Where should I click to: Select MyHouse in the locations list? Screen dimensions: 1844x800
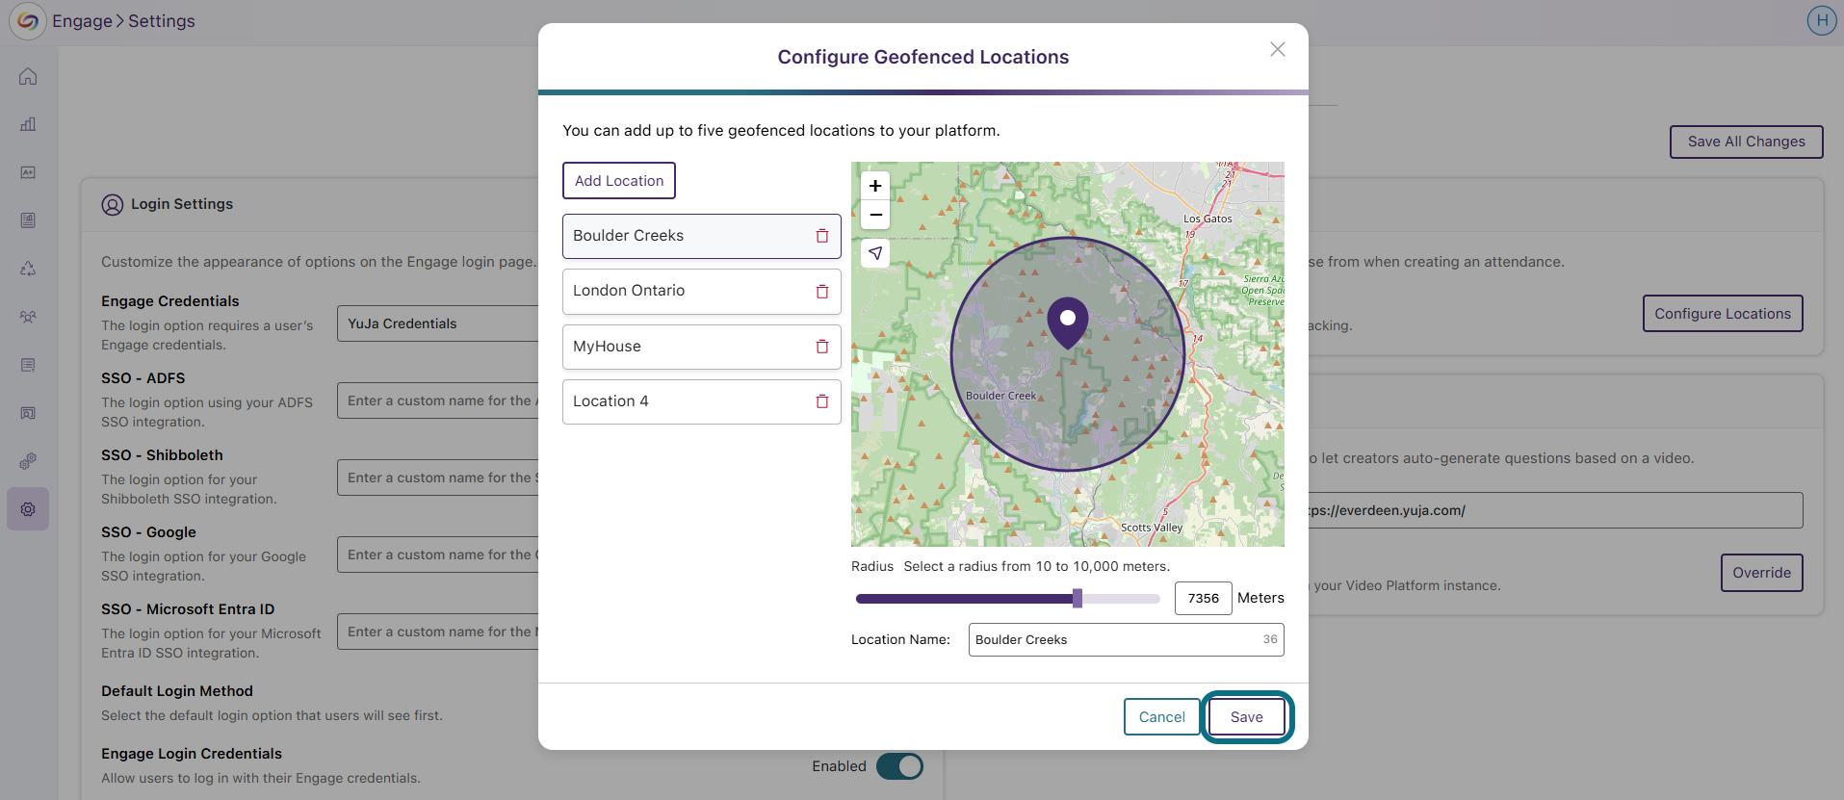coord(702,347)
